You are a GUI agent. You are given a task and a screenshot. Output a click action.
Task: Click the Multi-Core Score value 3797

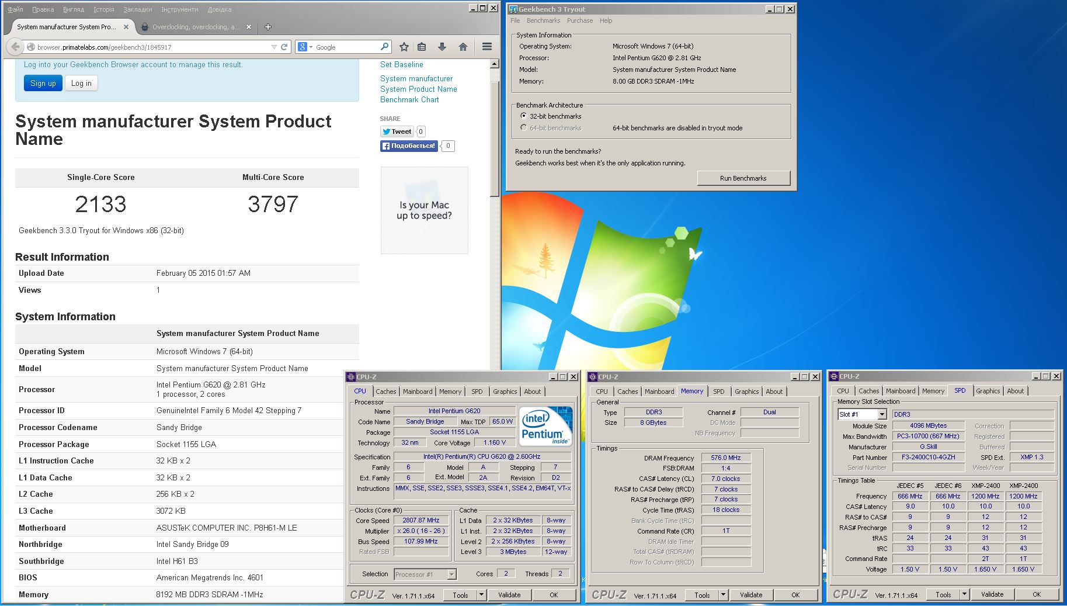tap(273, 205)
